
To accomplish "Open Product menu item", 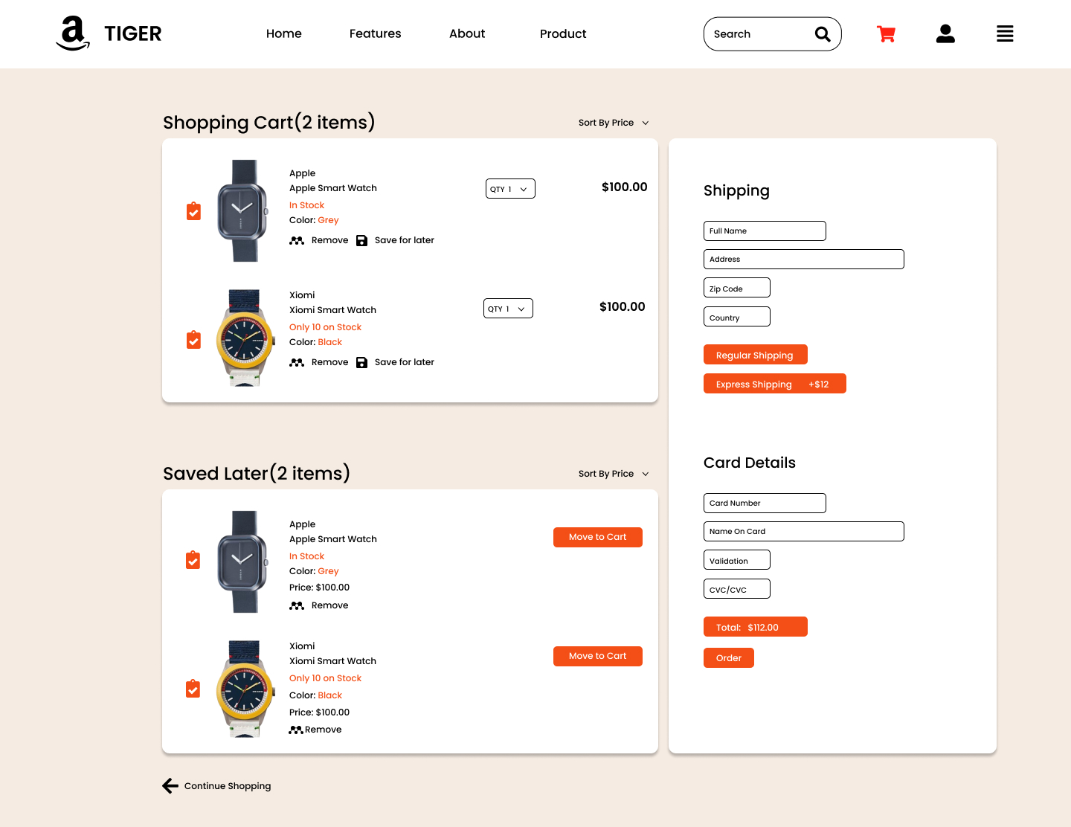I will click(x=563, y=33).
